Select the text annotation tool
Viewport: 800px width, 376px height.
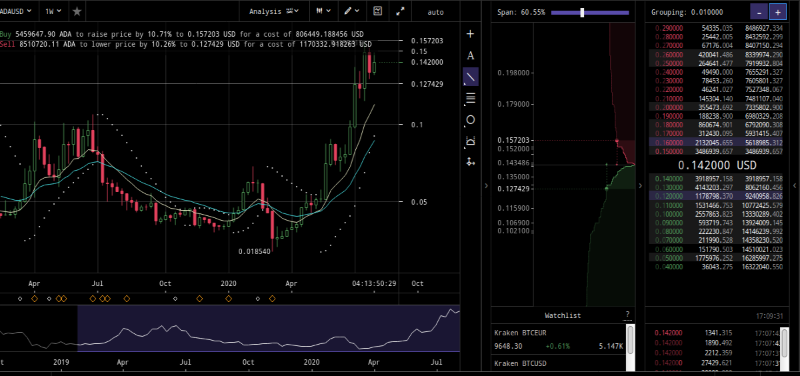pos(471,55)
